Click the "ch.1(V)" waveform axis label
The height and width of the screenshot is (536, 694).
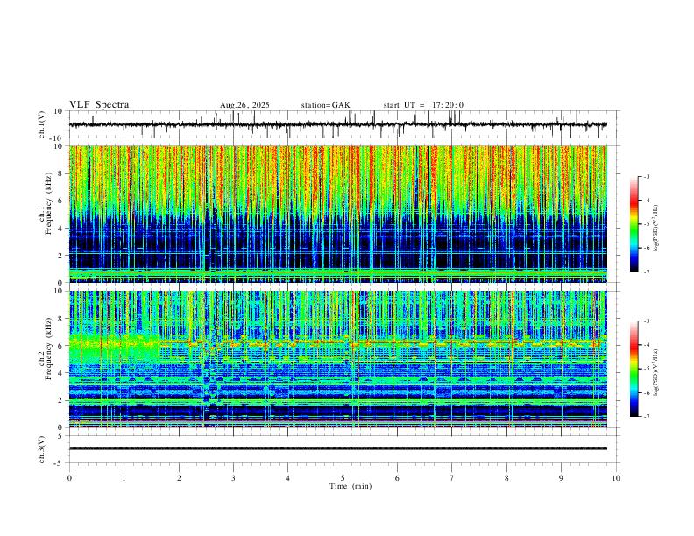(42, 124)
